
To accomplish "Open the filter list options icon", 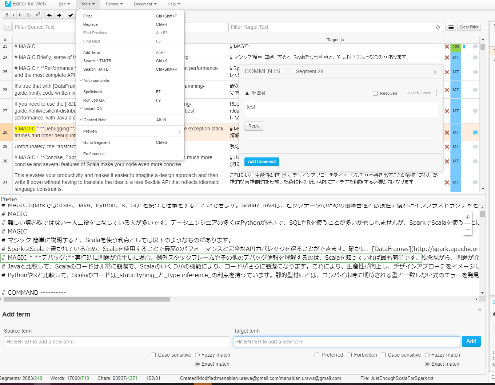I will [451, 27].
